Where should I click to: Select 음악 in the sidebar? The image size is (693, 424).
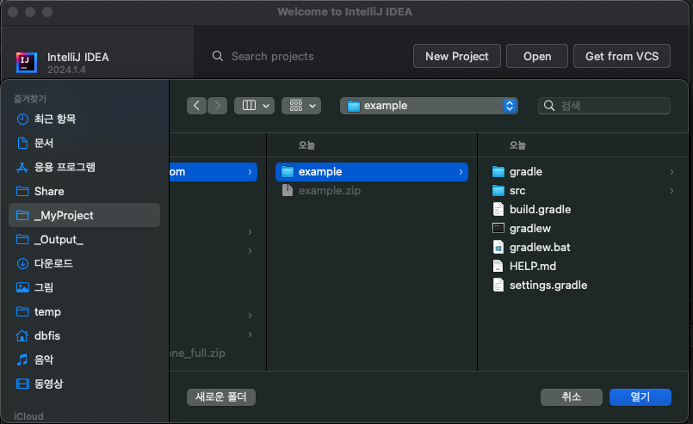click(84, 359)
